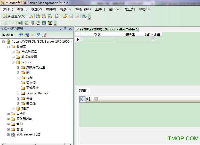Click the Filter funnel icon
The image size is (200, 145).
pos(38,35)
